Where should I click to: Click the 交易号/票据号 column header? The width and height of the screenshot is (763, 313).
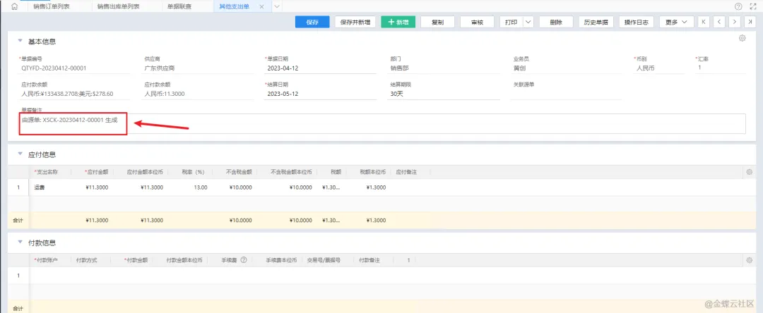click(x=324, y=260)
